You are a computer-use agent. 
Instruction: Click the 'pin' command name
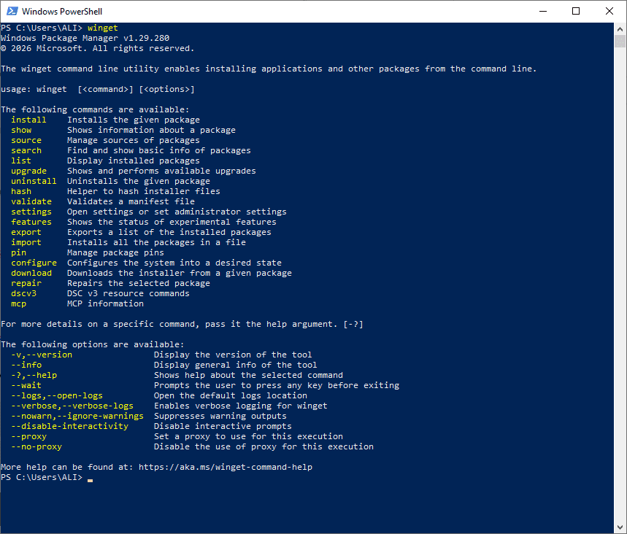tap(18, 252)
